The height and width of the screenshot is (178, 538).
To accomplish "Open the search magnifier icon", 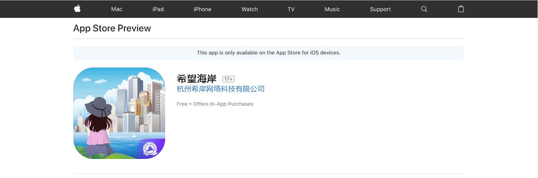I will tap(424, 9).
